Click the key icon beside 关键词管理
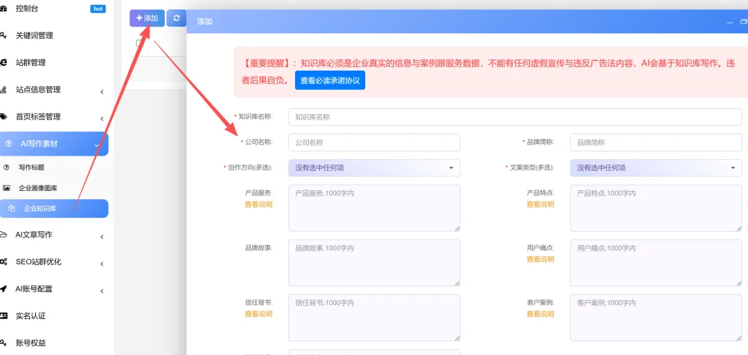This screenshot has width=748, height=355. point(3,35)
